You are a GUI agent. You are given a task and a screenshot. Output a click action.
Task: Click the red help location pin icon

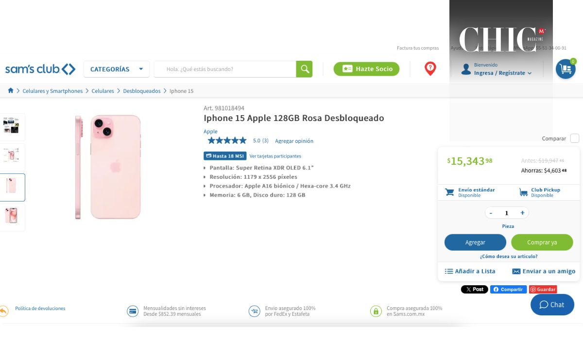[x=430, y=69]
